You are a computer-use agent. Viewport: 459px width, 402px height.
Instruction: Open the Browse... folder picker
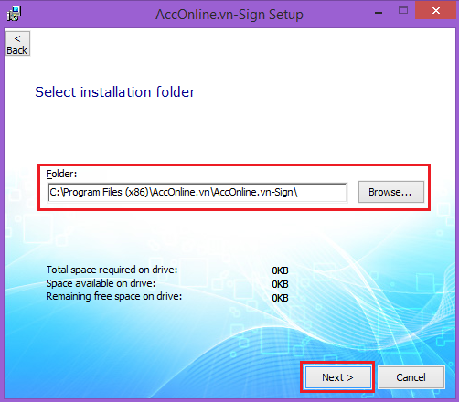[391, 192]
